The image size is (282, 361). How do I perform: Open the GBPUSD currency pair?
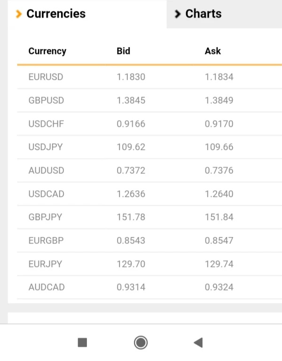coord(46,101)
